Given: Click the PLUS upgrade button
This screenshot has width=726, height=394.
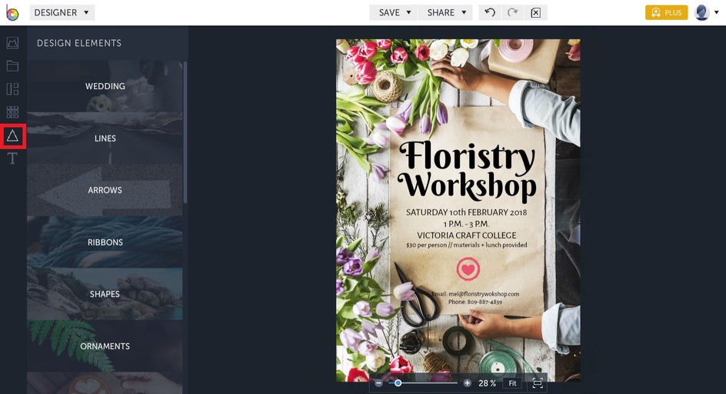Looking at the screenshot, I should [x=666, y=12].
